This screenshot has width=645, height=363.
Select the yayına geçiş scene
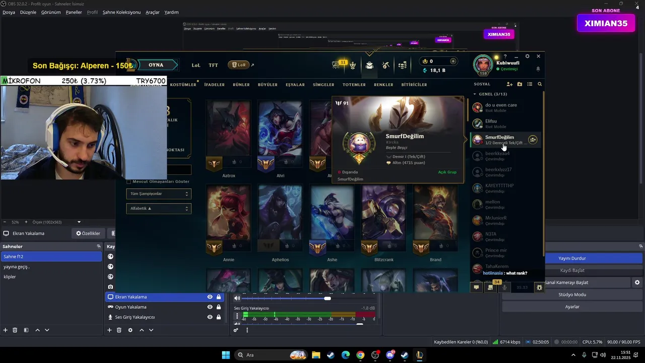click(x=51, y=267)
